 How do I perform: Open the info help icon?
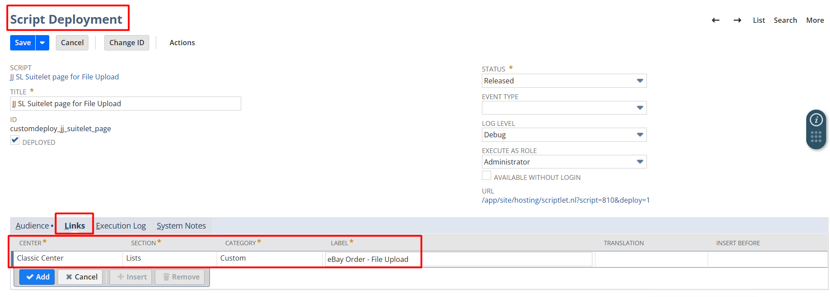click(x=816, y=120)
